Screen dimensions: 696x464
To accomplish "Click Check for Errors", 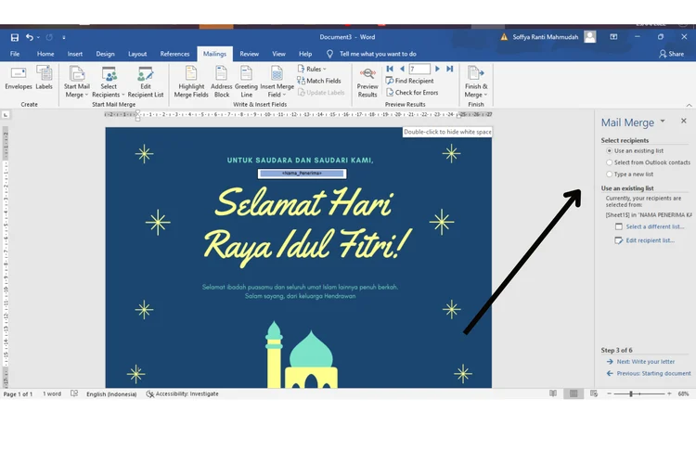I will [412, 93].
